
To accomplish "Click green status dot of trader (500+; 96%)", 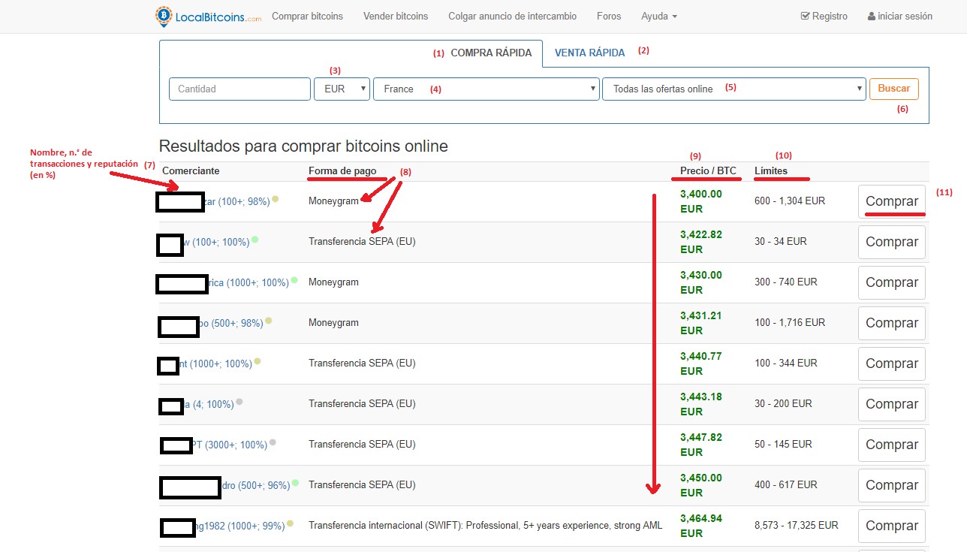I will tap(295, 483).
